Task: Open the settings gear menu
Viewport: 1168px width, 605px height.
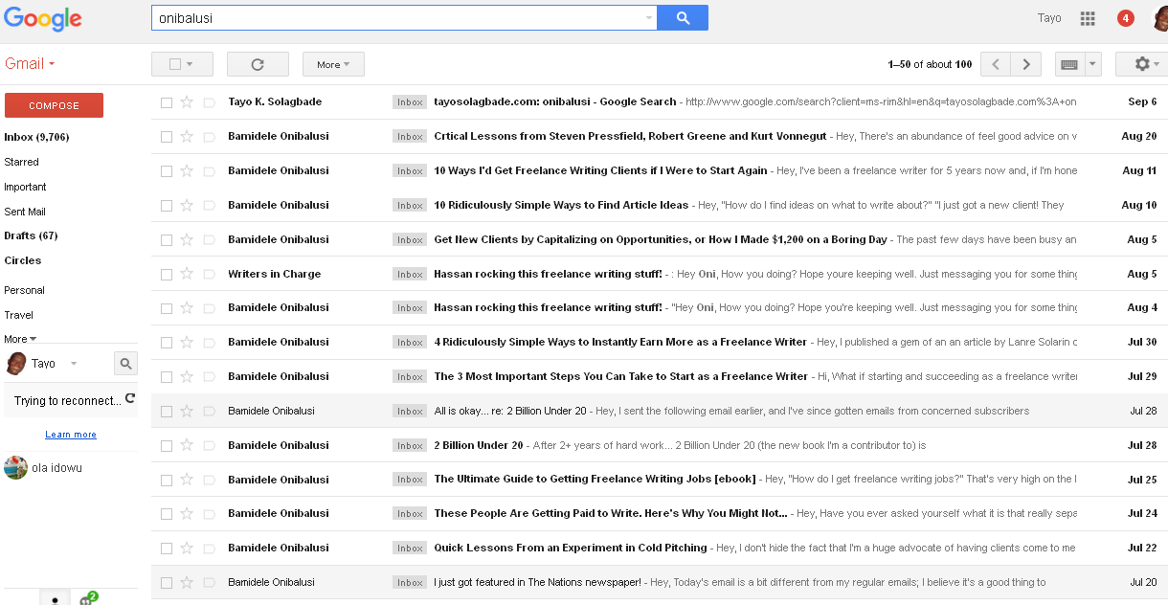Action: (x=1141, y=64)
